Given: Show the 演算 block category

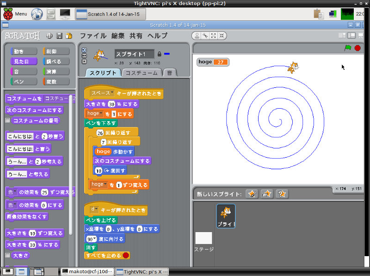Looking at the screenshot, I should 56,72.
